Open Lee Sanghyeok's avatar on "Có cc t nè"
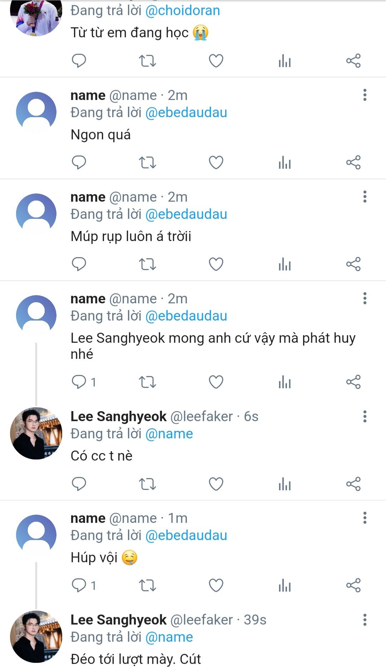The image size is (386, 669). coord(36,433)
